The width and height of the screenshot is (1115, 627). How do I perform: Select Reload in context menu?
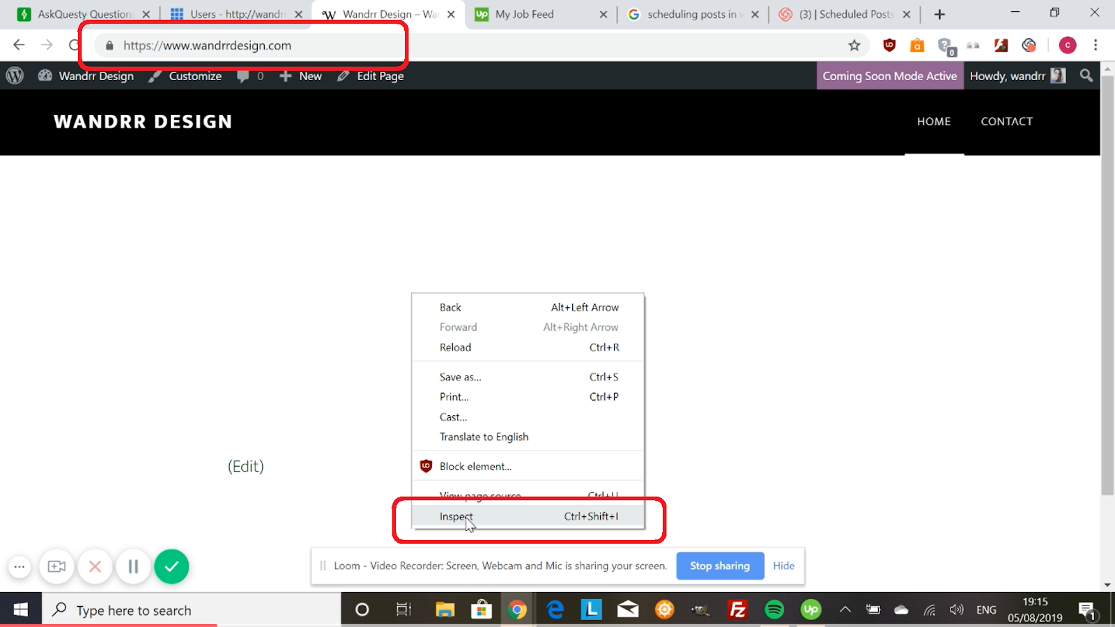click(528, 347)
